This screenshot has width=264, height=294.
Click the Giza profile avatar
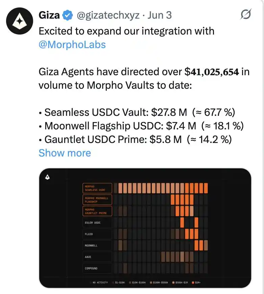20,21
